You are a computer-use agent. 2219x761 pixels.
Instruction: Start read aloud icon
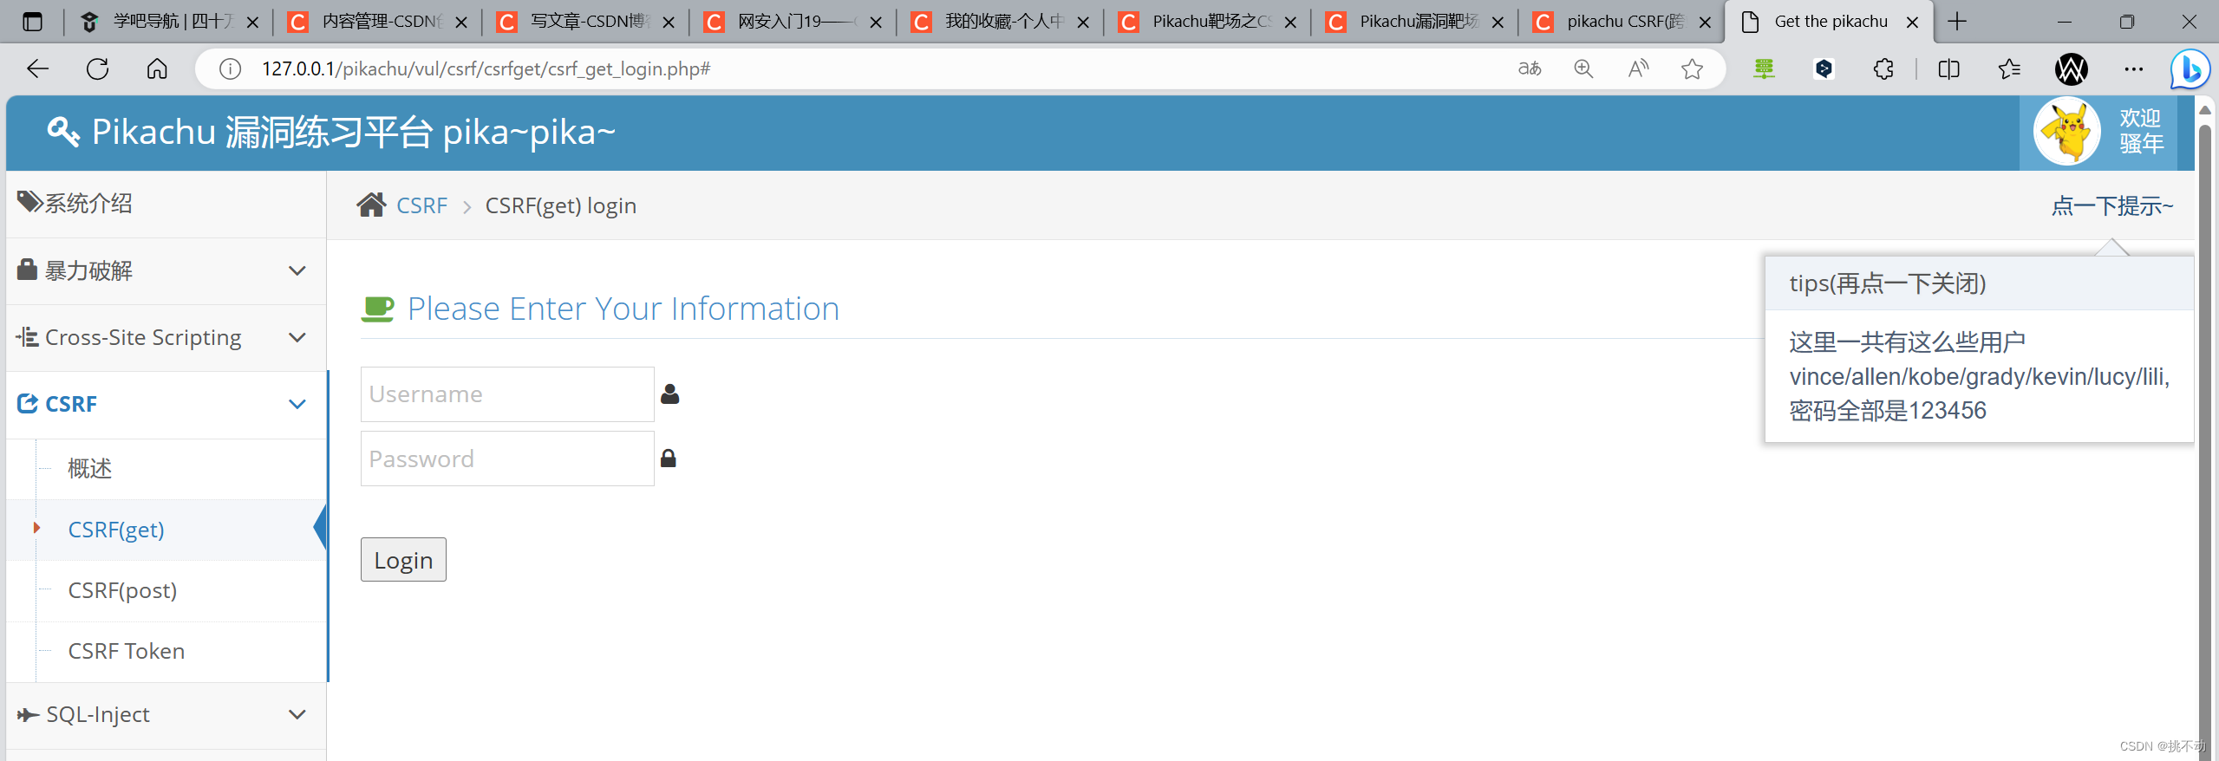(1638, 68)
